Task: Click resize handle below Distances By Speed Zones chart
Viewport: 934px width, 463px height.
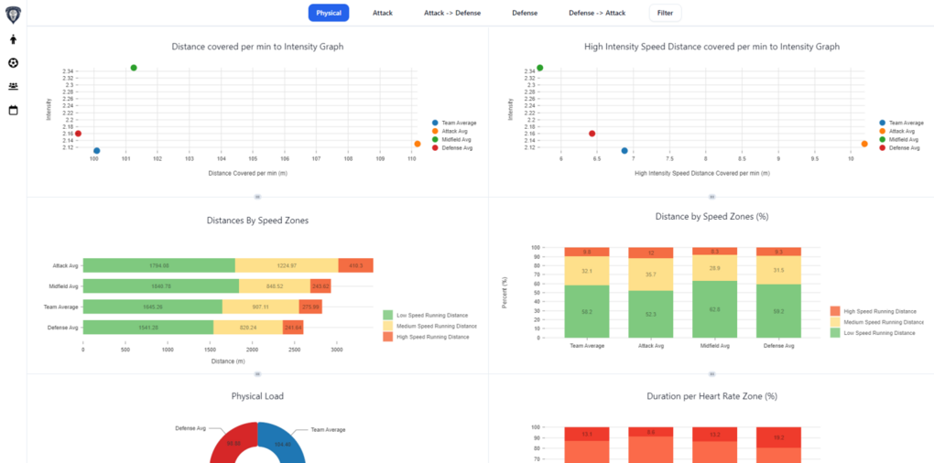Action: (x=257, y=373)
